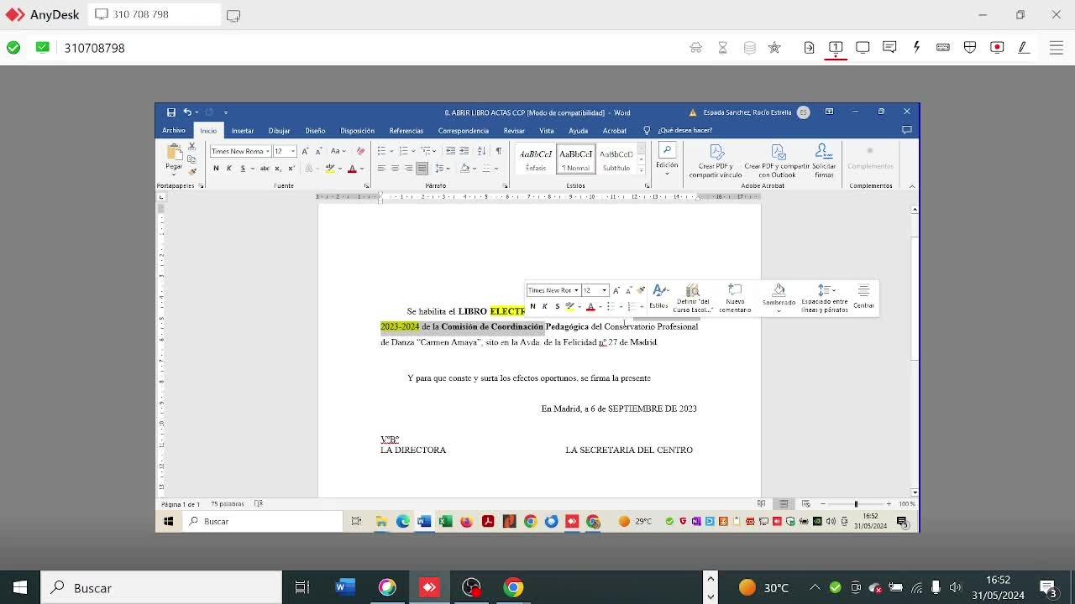Toggle justified alignment in the ribbon
Image resolution: width=1075 pixels, height=604 pixels.
tap(422, 169)
